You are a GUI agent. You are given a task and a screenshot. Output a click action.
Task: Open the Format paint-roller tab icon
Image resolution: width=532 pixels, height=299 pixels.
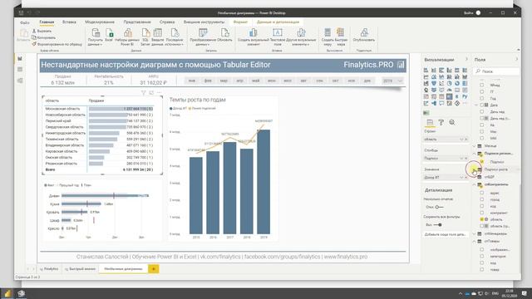click(441, 122)
